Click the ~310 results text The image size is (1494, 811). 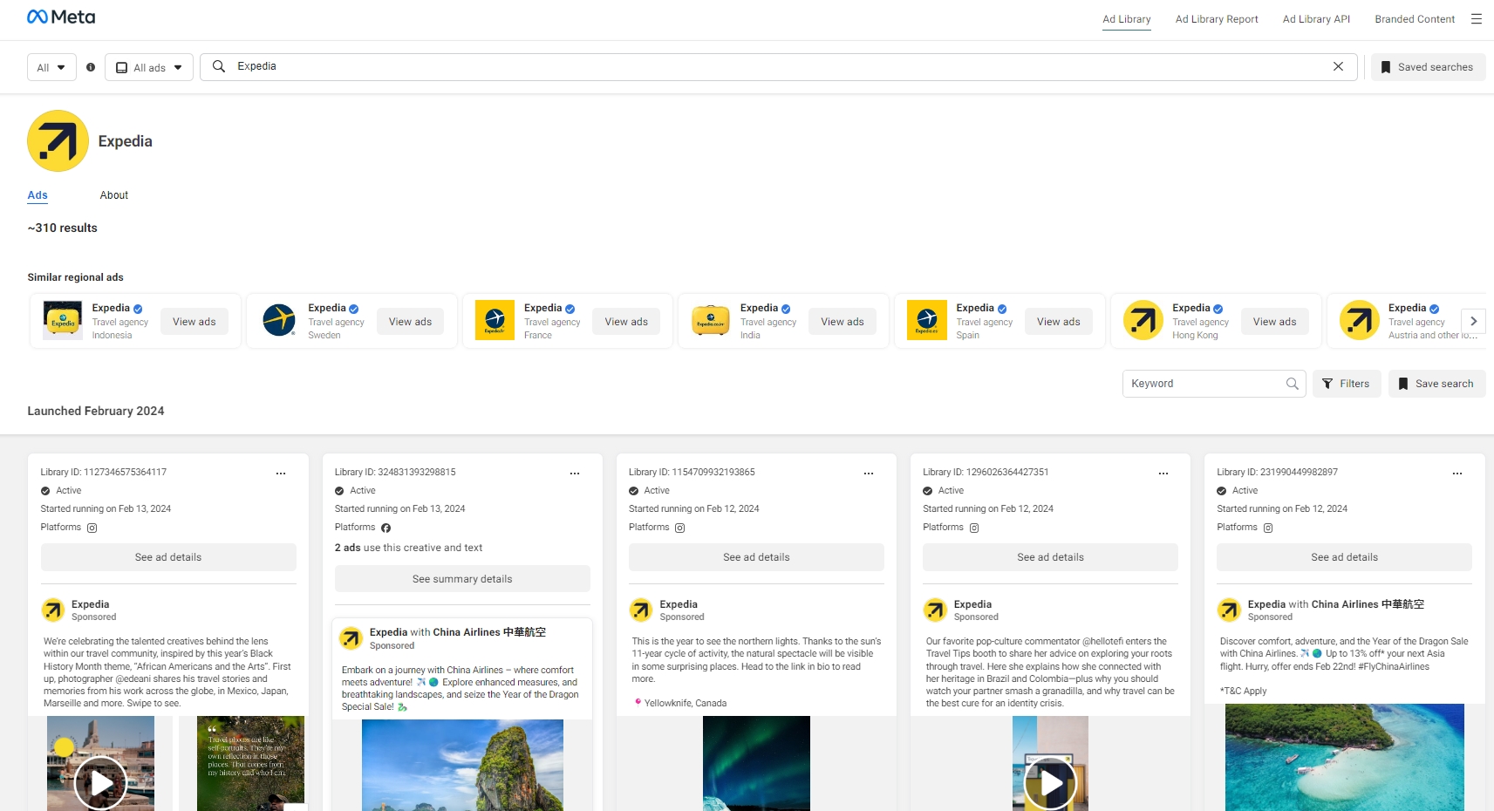62,228
